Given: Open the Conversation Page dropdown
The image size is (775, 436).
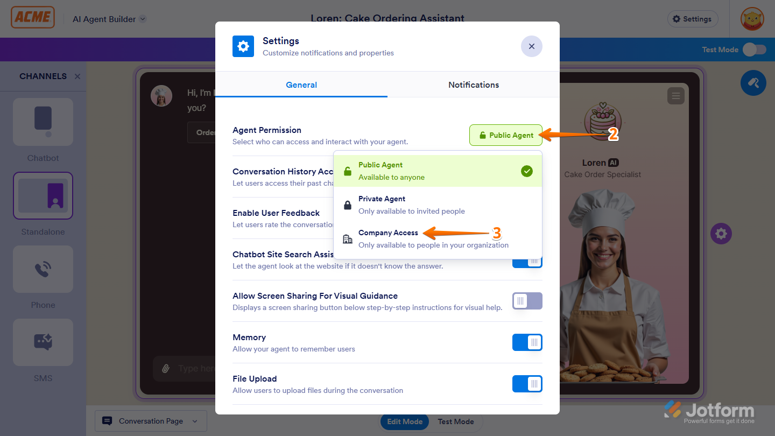Looking at the screenshot, I should pos(151,421).
